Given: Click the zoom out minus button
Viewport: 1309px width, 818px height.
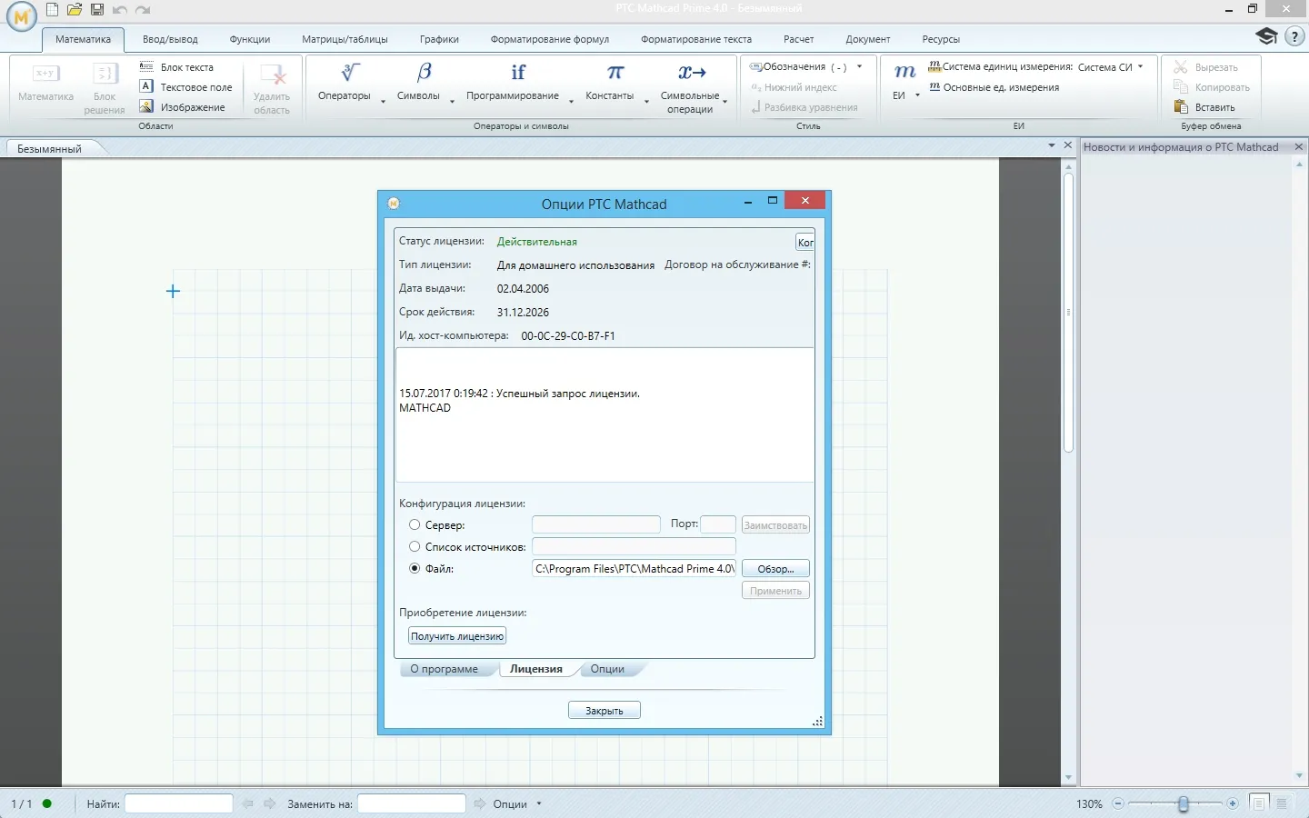Looking at the screenshot, I should click(1118, 803).
